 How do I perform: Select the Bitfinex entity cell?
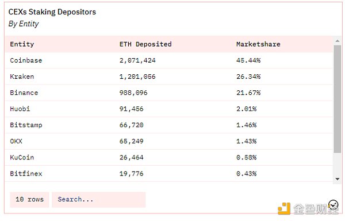tap(26, 174)
